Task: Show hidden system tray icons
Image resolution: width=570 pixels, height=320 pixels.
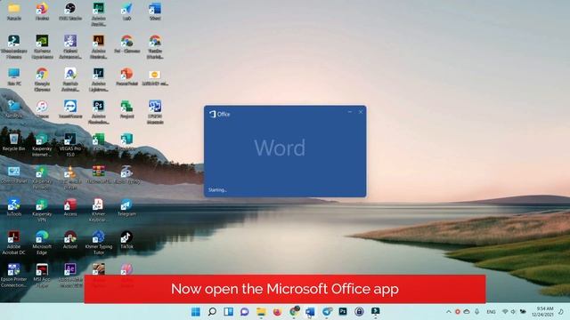Action: point(449,312)
